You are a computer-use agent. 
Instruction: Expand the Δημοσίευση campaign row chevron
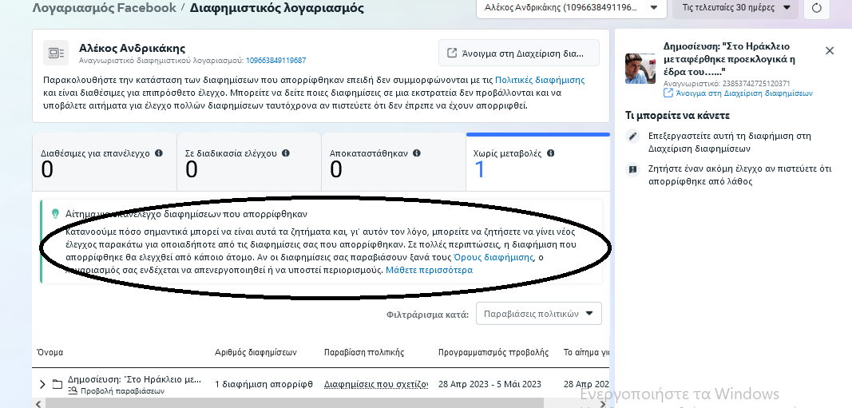click(x=42, y=384)
